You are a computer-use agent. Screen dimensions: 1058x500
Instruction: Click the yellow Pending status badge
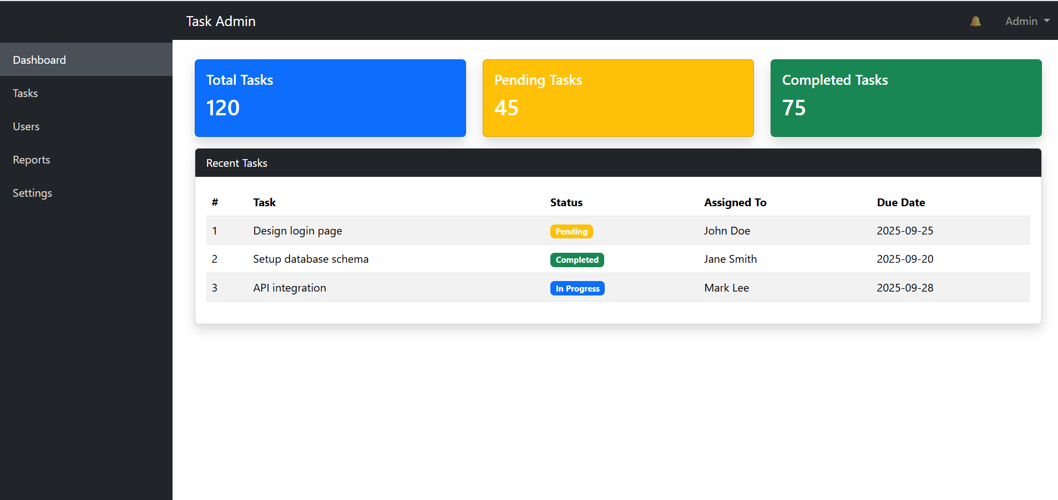click(571, 231)
